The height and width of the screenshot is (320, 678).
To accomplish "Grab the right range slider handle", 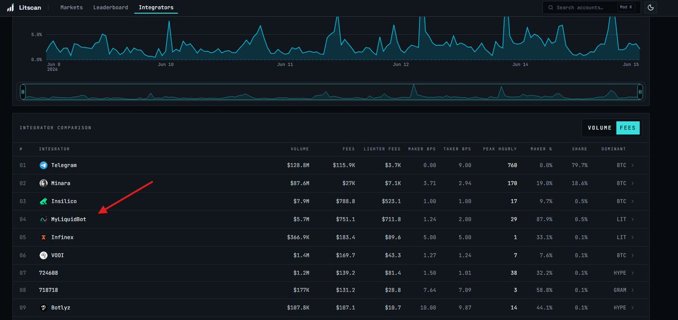I will [x=640, y=91].
